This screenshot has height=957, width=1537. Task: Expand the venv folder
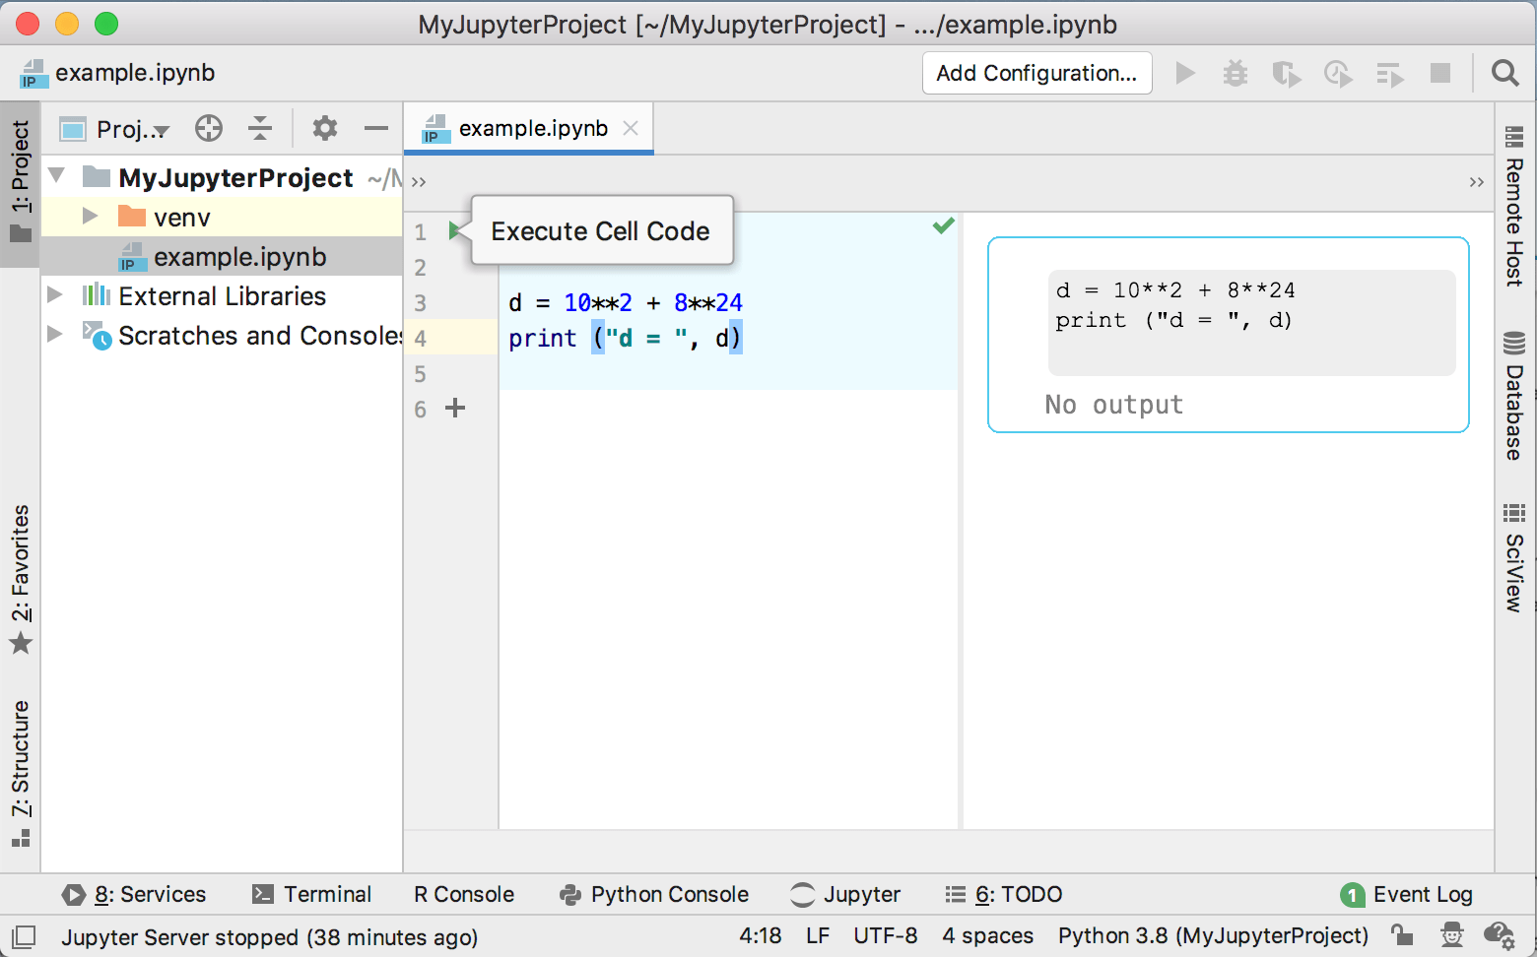(90, 216)
